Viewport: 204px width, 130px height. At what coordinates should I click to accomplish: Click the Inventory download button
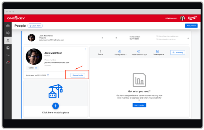(x=177, y=52)
